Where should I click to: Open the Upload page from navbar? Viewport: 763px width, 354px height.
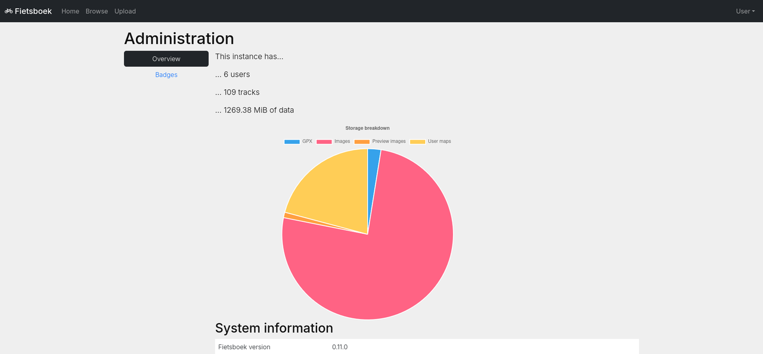click(125, 11)
